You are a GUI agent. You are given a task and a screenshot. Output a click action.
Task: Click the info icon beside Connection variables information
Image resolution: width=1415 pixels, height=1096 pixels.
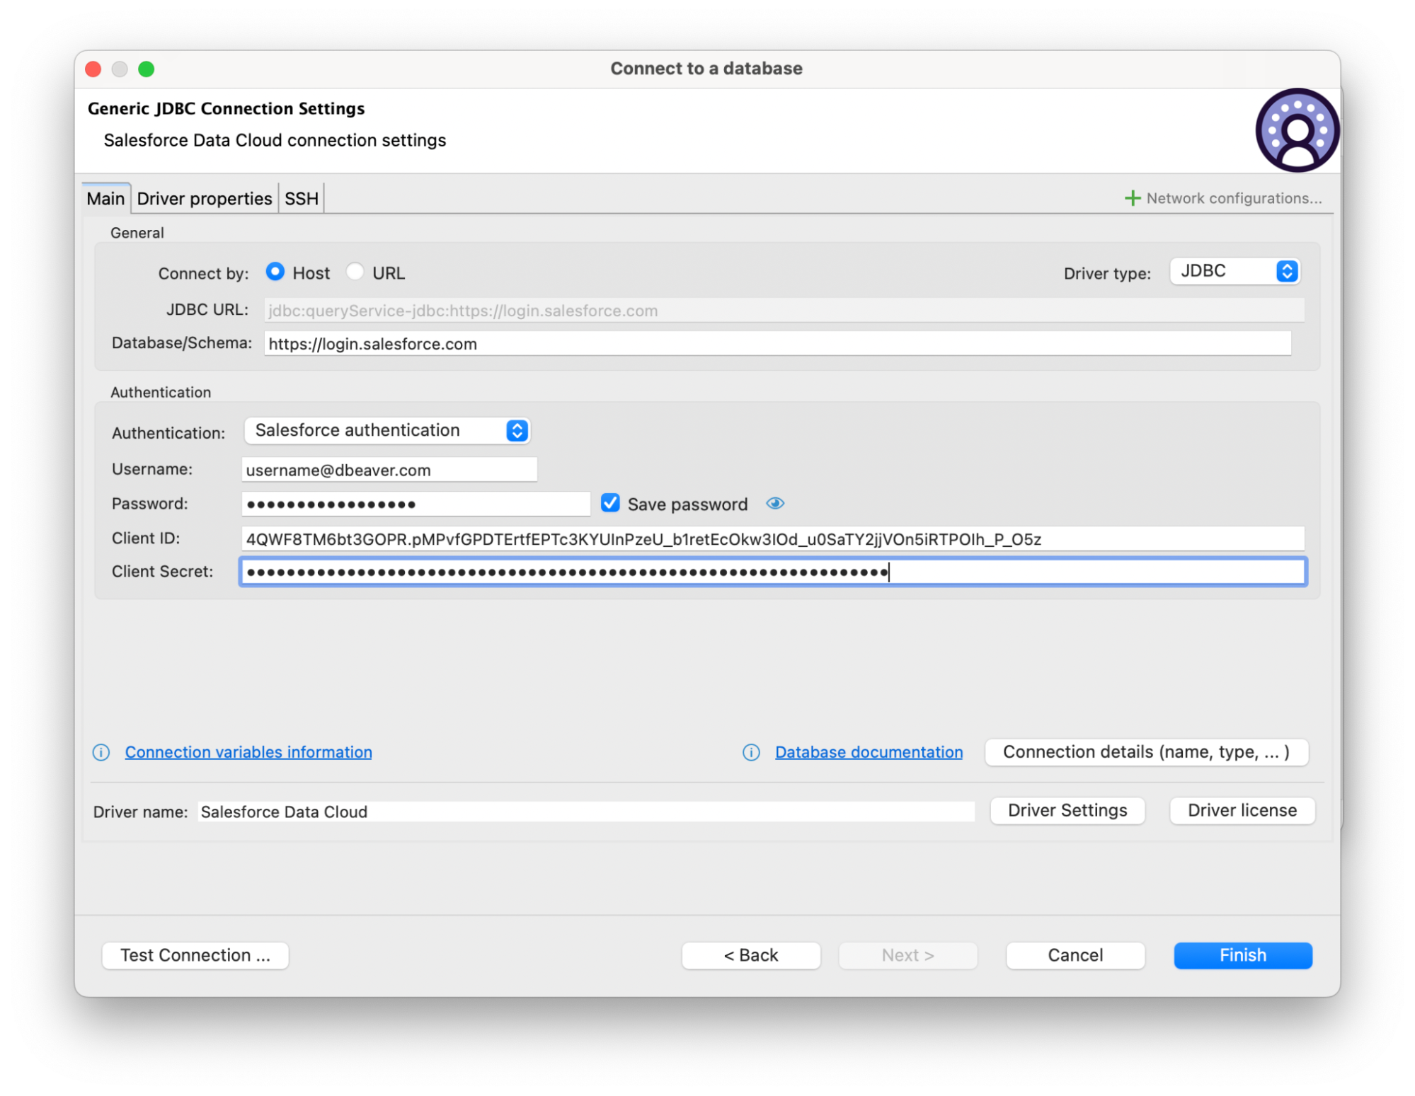101,752
